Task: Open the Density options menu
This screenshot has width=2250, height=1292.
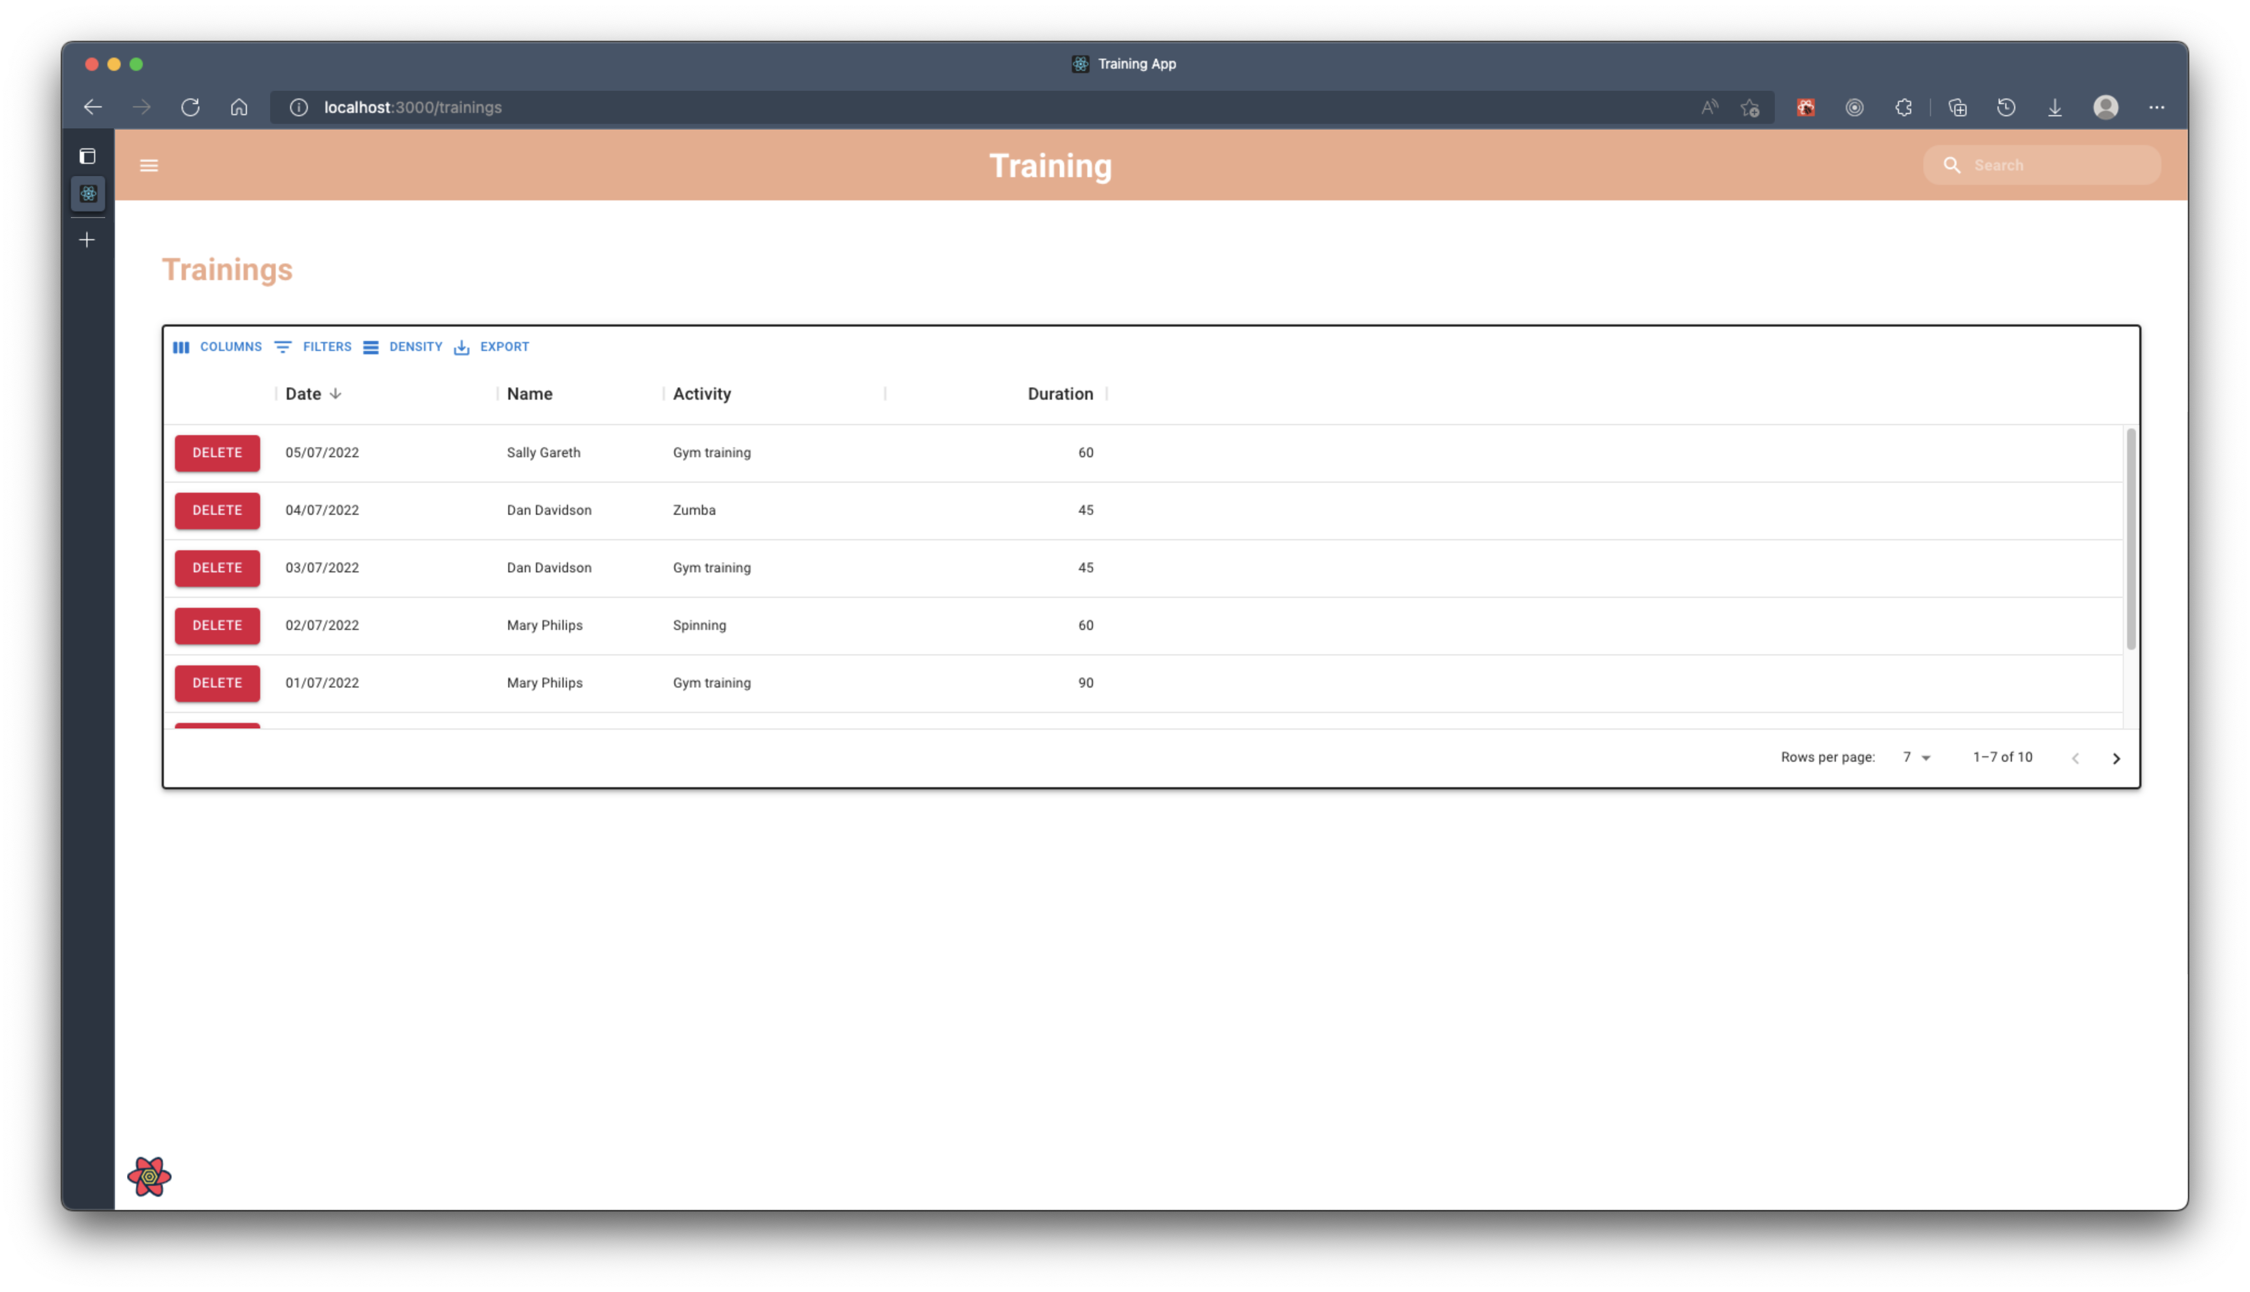Action: click(x=403, y=347)
